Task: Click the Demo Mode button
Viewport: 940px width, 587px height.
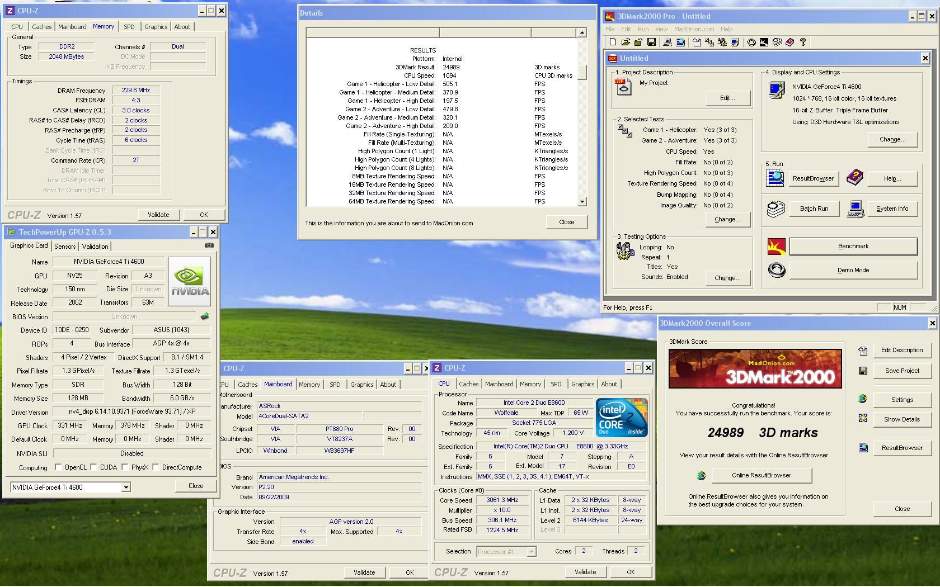Action: [x=853, y=270]
